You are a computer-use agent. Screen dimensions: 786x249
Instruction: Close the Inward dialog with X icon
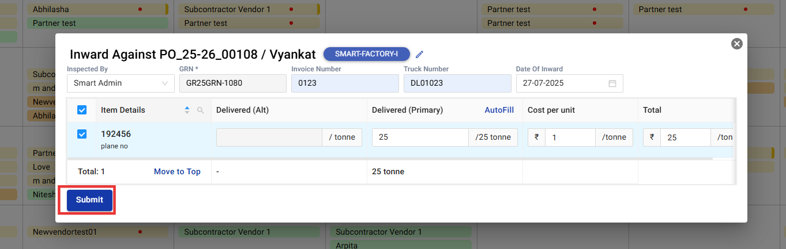tap(736, 44)
